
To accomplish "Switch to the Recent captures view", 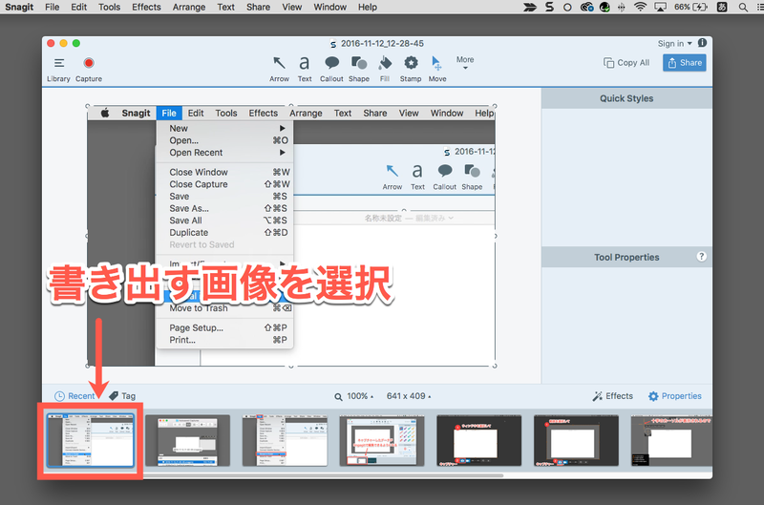I will point(74,396).
